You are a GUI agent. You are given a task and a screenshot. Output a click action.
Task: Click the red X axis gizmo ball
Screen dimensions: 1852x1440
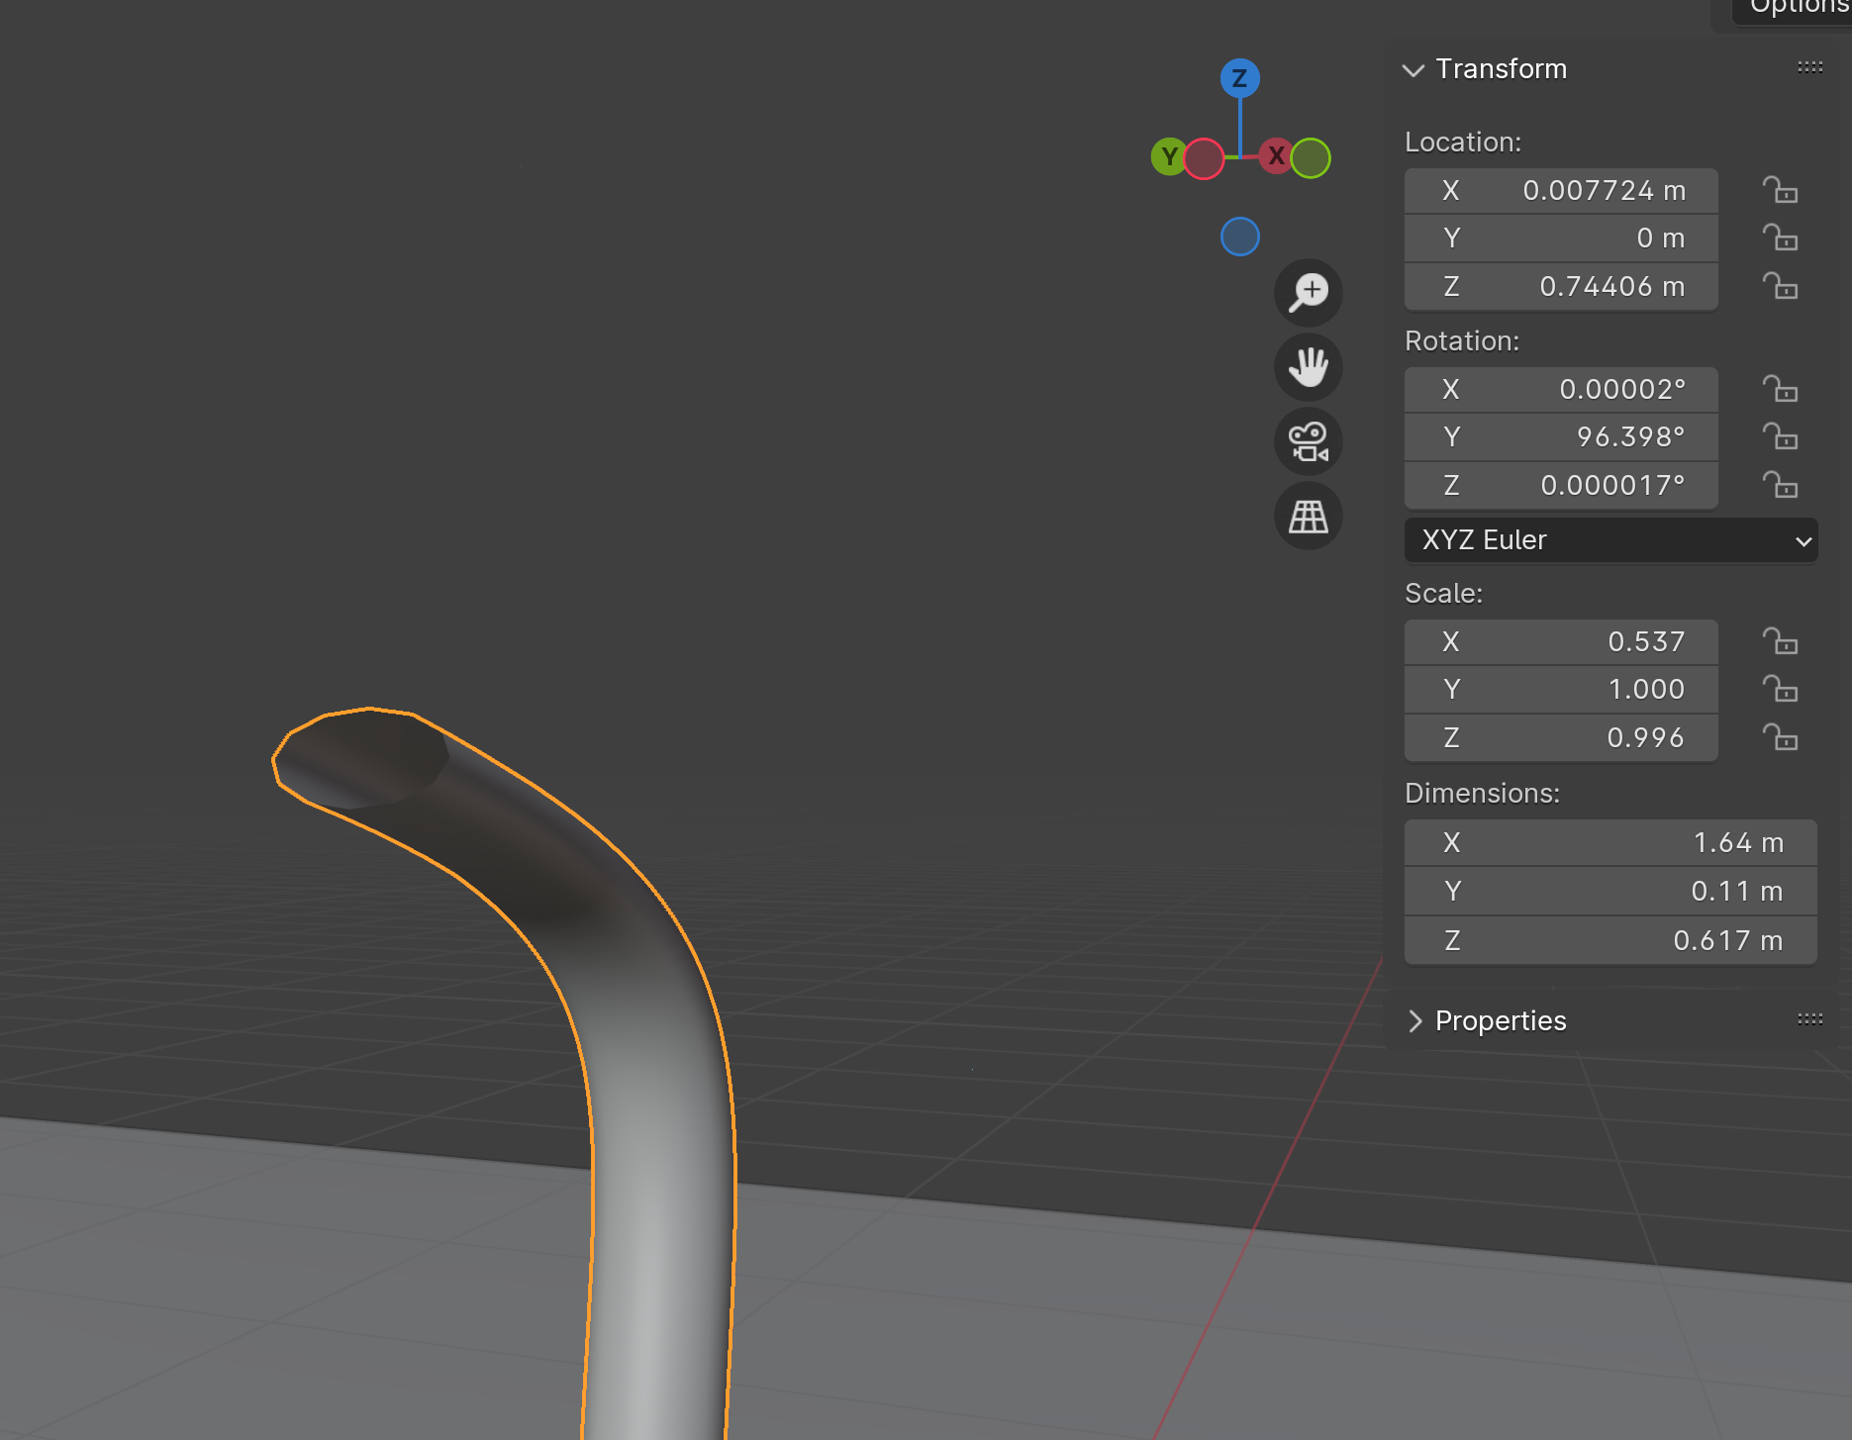(1277, 155)
